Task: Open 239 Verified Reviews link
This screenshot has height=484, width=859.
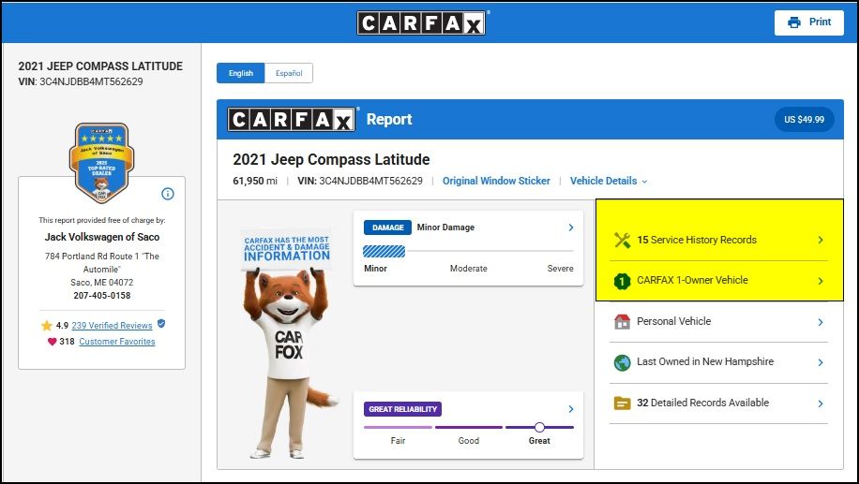Action: pos(112,326)
